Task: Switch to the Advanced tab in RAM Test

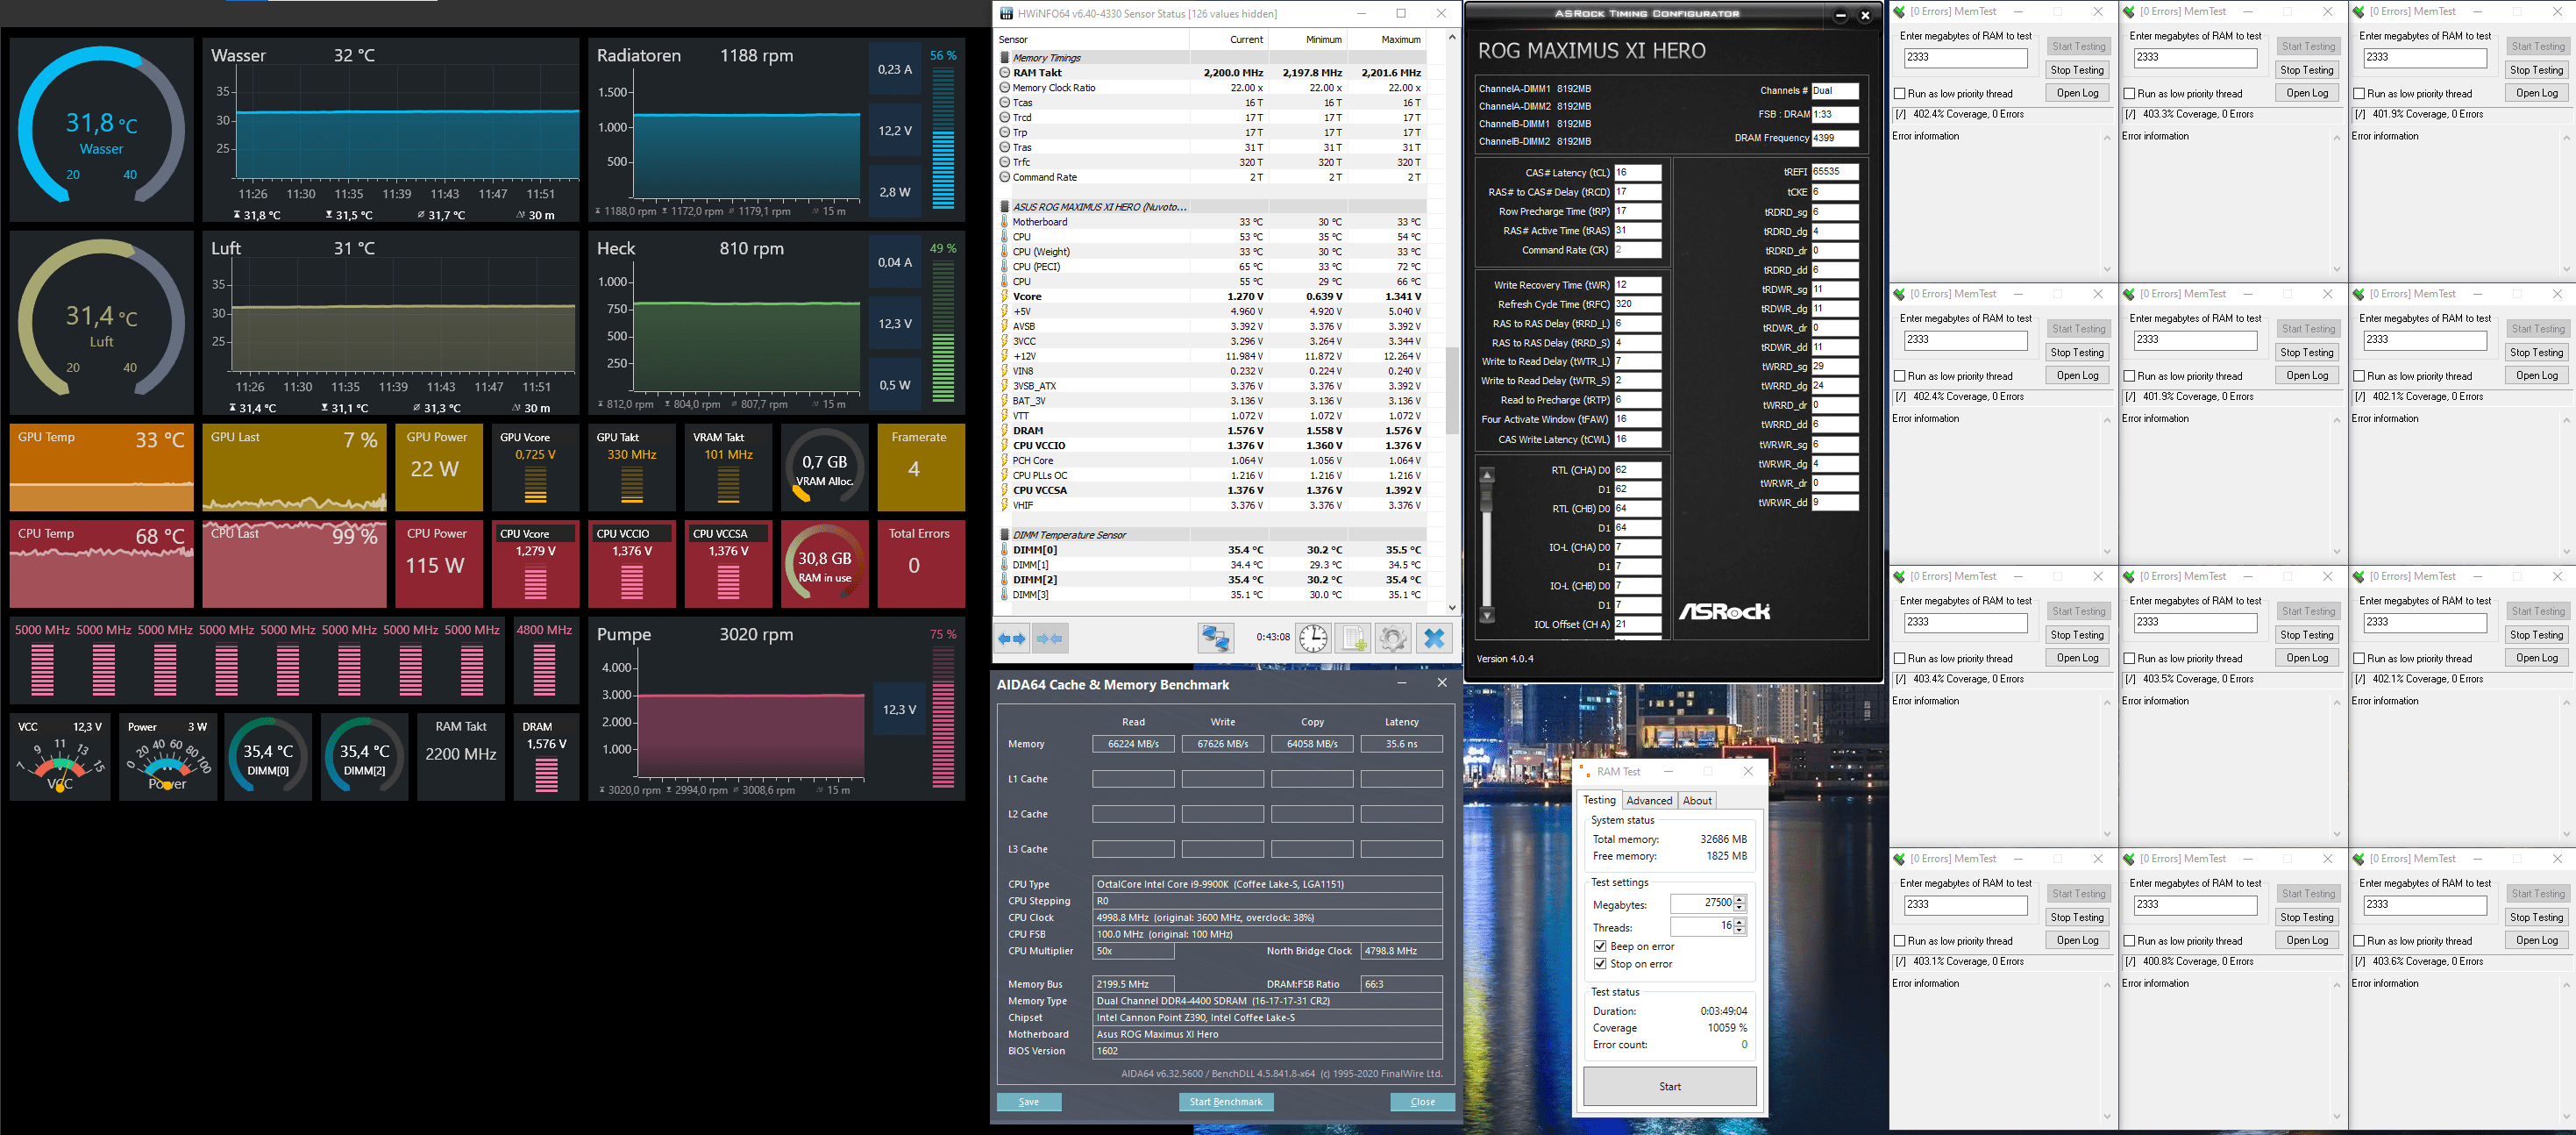Action: coord(1649,801)
